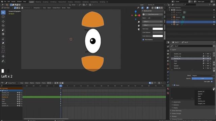Click the blue Z axis on the navigation gizmo
The image size is (216, 121).
136,12
